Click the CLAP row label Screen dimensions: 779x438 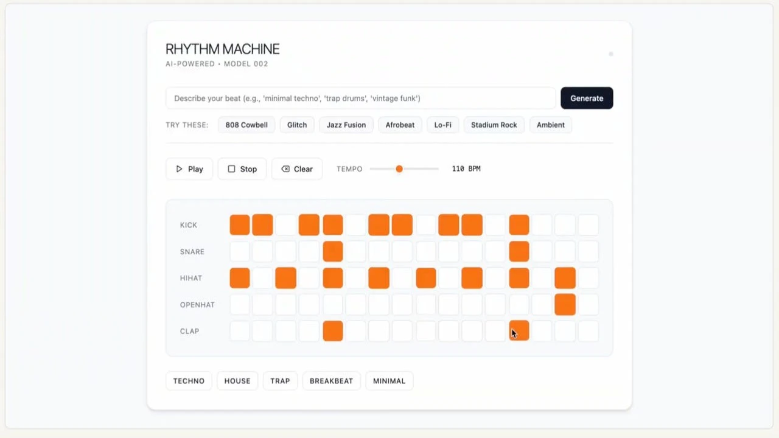coord(189,331)
